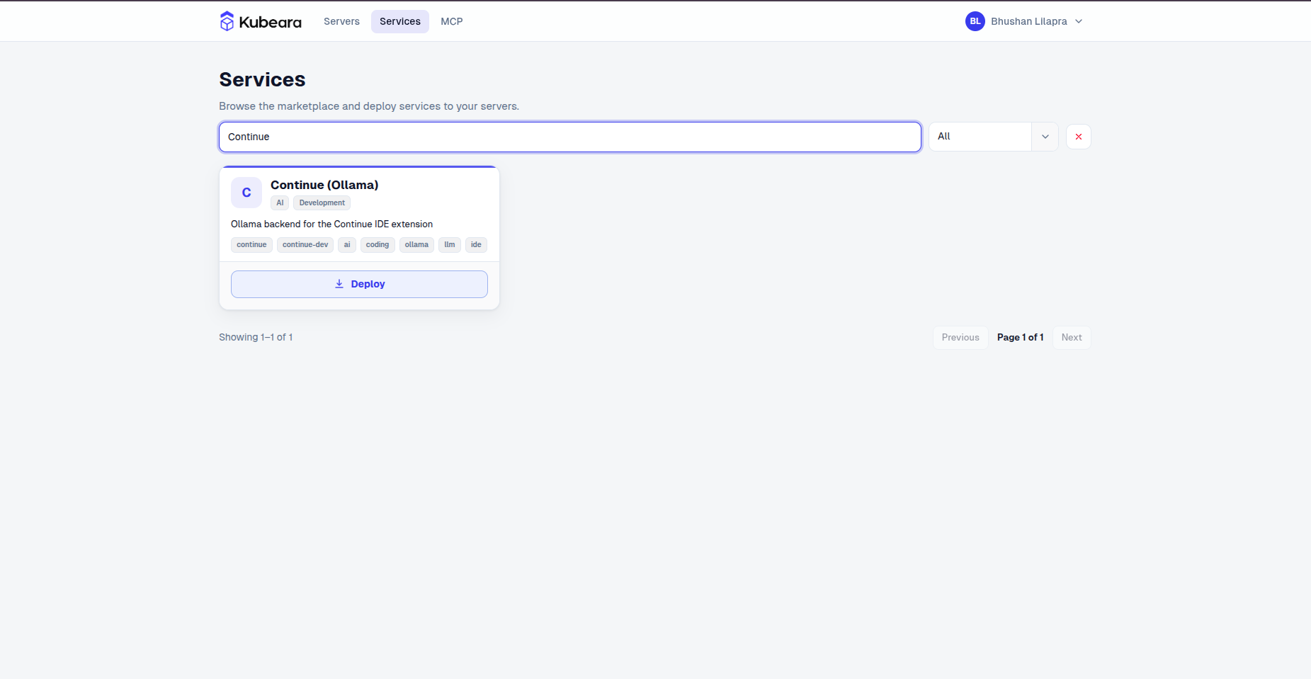Click the Page 1 of 1 indicator
This screenshot has width=1311, height=679.
(x=1020, y=338)
